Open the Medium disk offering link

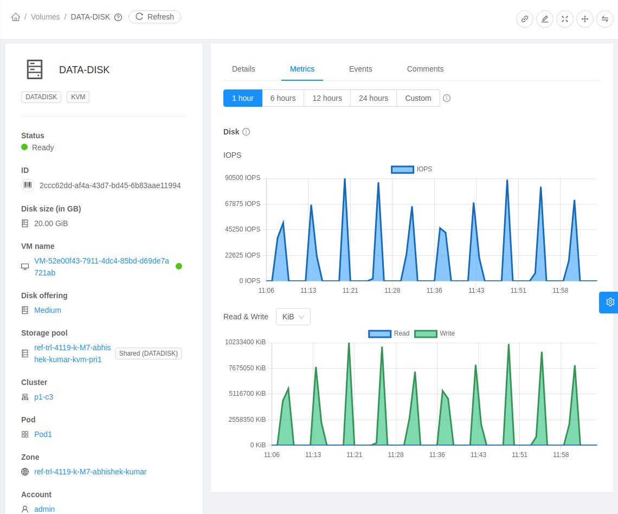[x=47, y=310]
